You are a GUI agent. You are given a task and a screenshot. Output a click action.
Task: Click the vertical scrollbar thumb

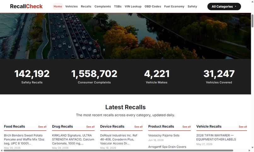pyautogui.click(x=252, y=21)
